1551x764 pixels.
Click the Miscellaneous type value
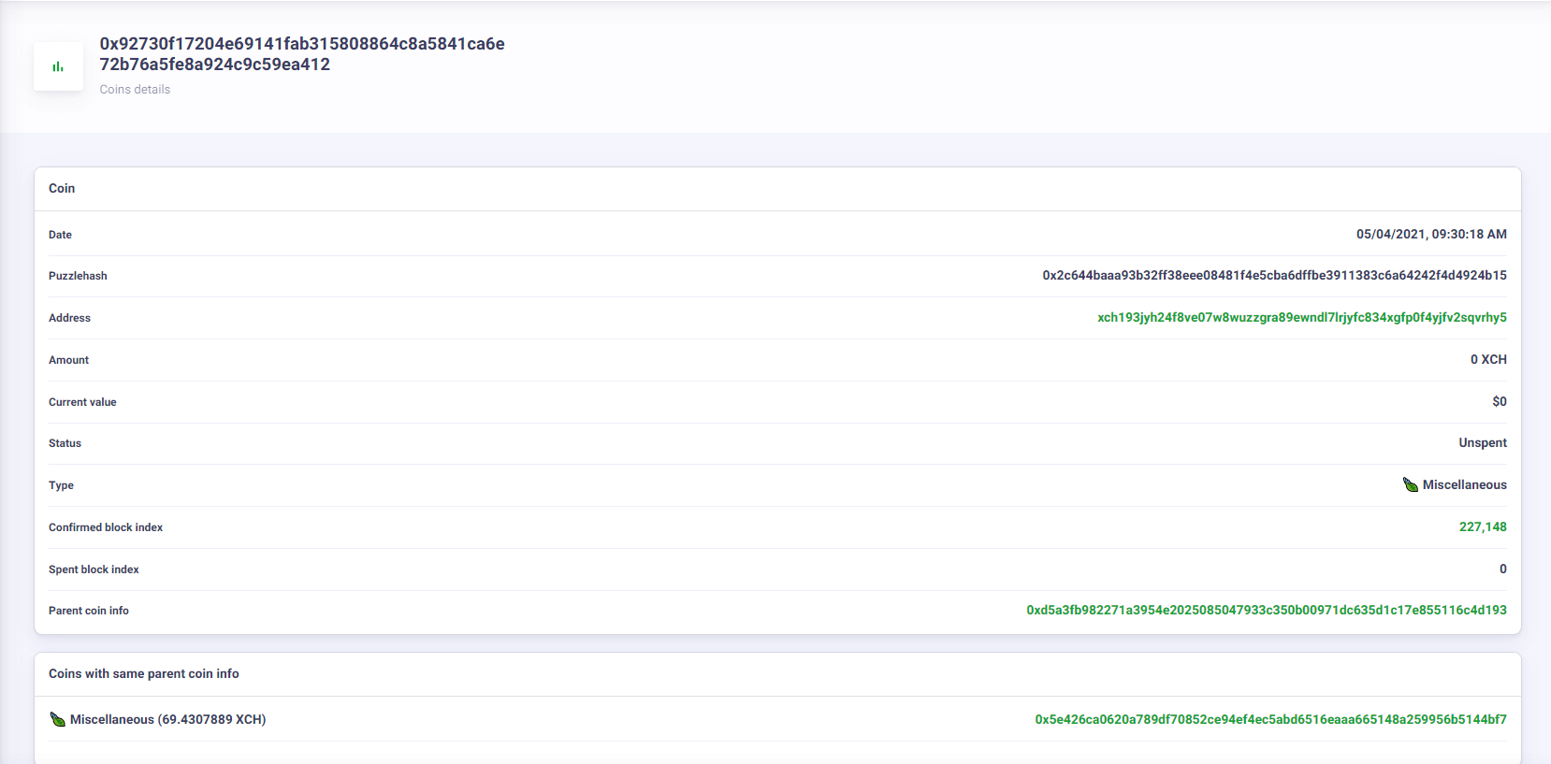pyautogui.click(x=1465, y=485)
